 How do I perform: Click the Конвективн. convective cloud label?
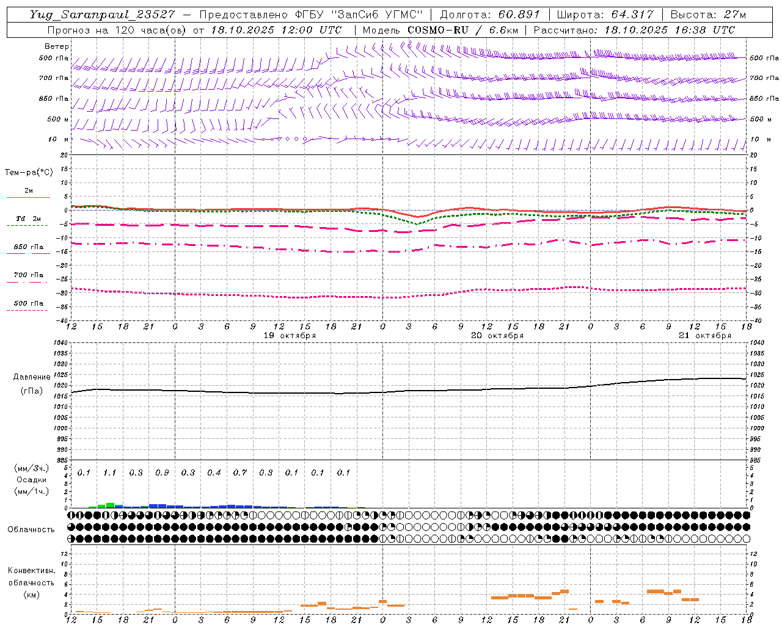(31, 571)
